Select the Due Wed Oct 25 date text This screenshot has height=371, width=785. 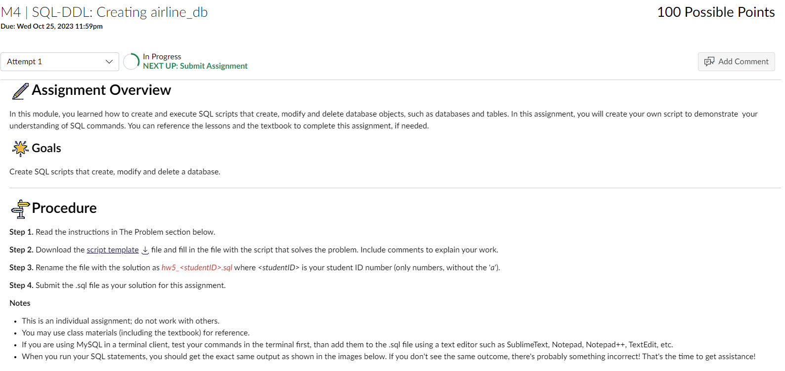point(52,26)
